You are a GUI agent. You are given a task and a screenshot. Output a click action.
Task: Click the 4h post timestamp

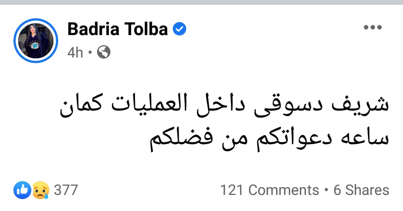pyautogui.click(x=75, y=53)
